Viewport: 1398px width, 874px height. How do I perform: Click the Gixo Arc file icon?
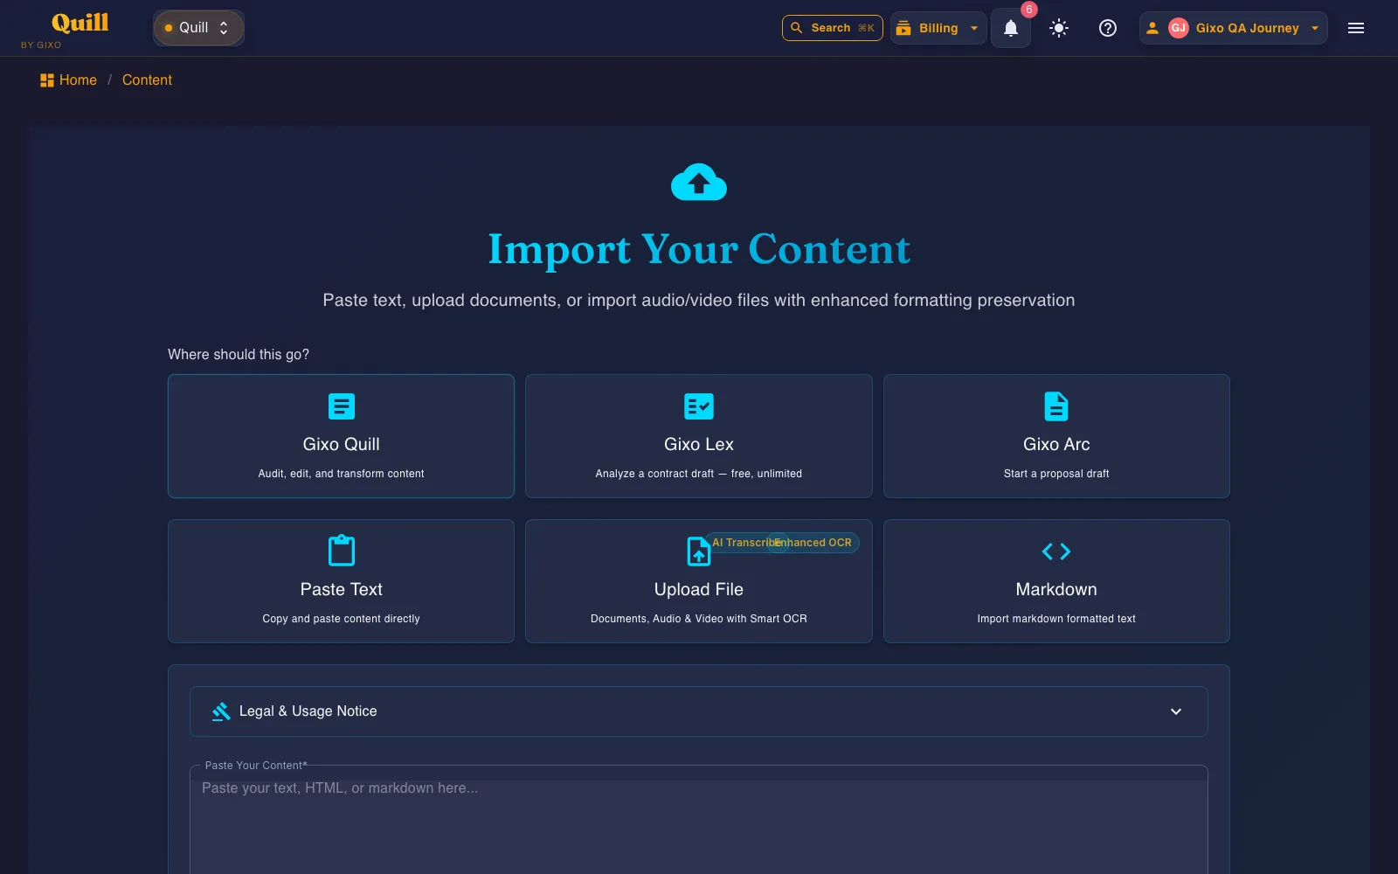[1056, 406]
